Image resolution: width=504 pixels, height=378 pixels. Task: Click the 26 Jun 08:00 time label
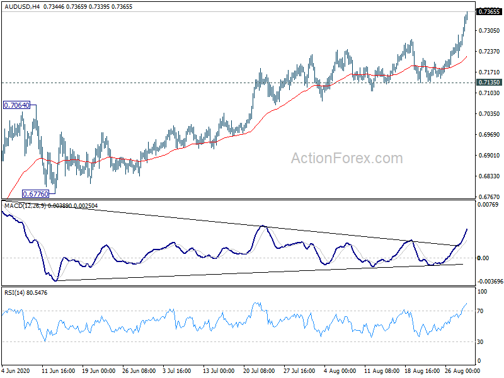click(139, 370)
